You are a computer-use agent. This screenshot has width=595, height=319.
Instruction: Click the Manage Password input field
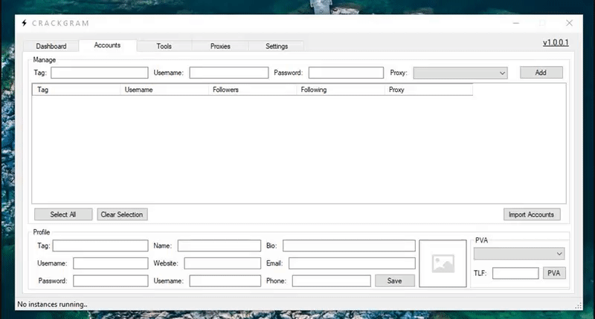tap(346, 73)
